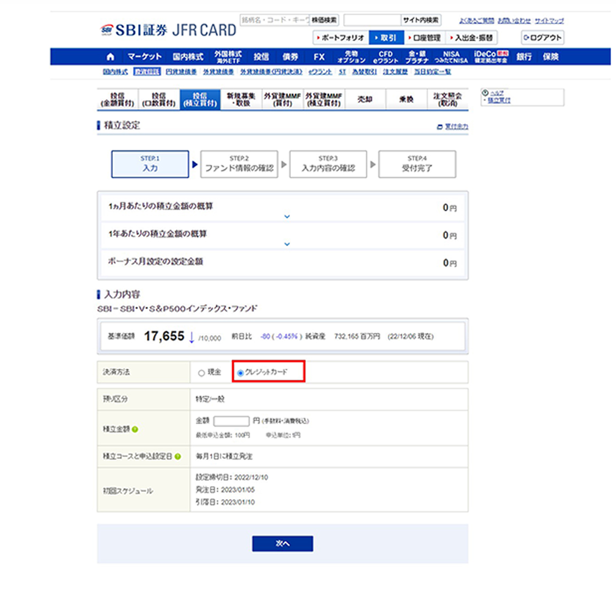Click the 積立金額 amount input field
This screenshot has height=591, width=616.
point(231,421)
